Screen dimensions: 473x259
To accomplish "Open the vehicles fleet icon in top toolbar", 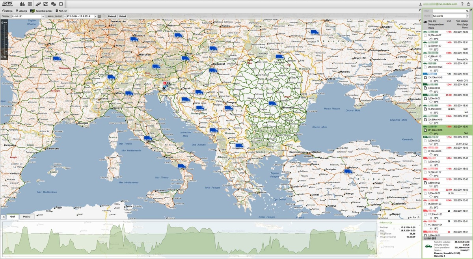I will [x=38, y=4].
